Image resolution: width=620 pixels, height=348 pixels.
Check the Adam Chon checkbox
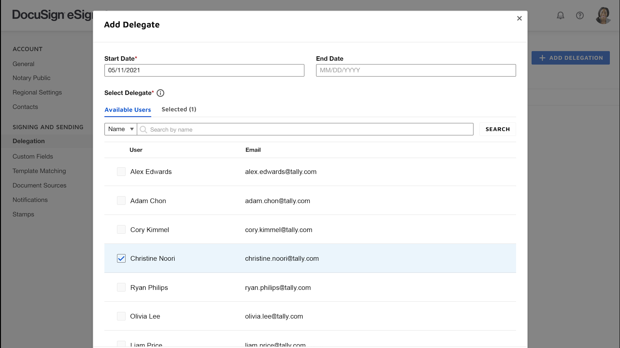point(121,200)
